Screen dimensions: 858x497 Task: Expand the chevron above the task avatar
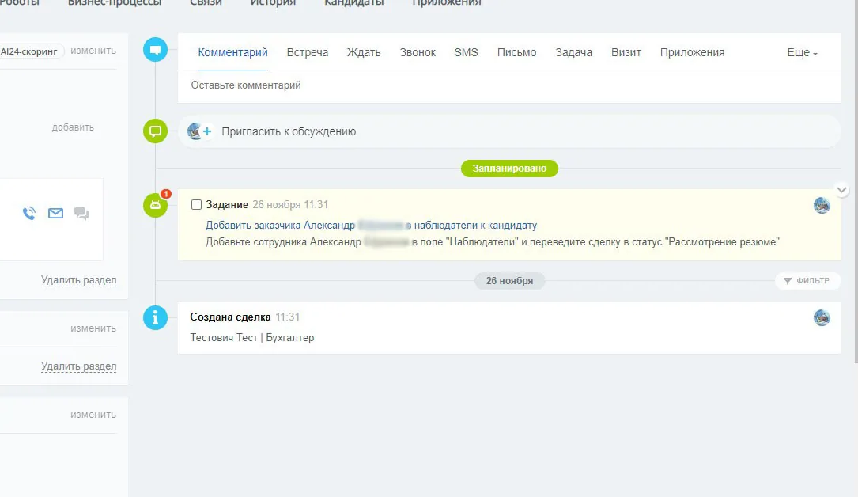[842, 190]
